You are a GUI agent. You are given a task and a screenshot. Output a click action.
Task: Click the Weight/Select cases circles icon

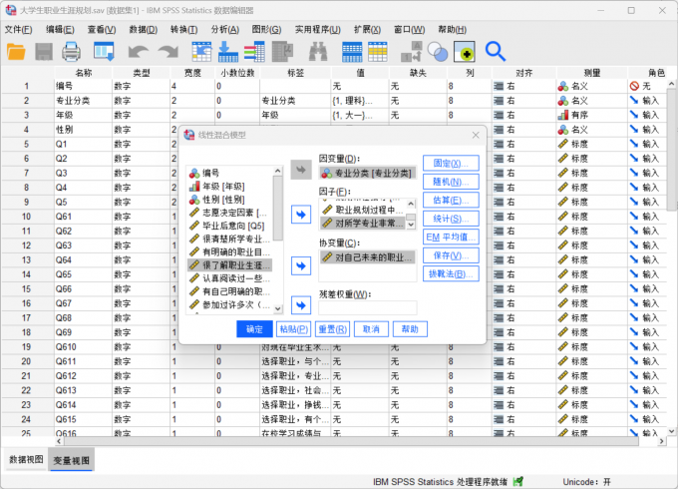point(438,52)
